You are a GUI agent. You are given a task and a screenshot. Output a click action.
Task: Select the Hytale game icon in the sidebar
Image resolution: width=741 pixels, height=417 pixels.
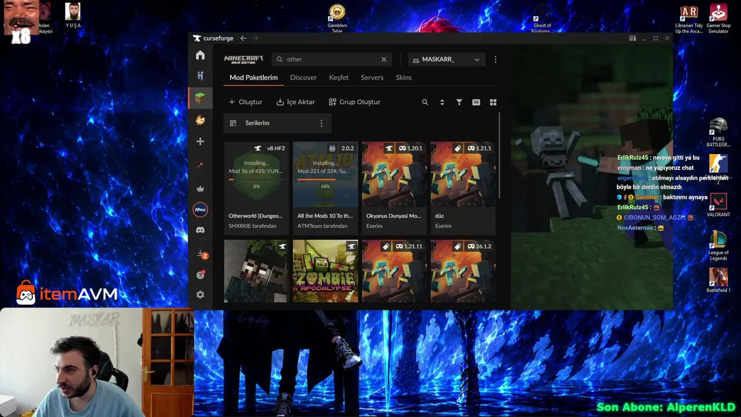coord(200,76)
